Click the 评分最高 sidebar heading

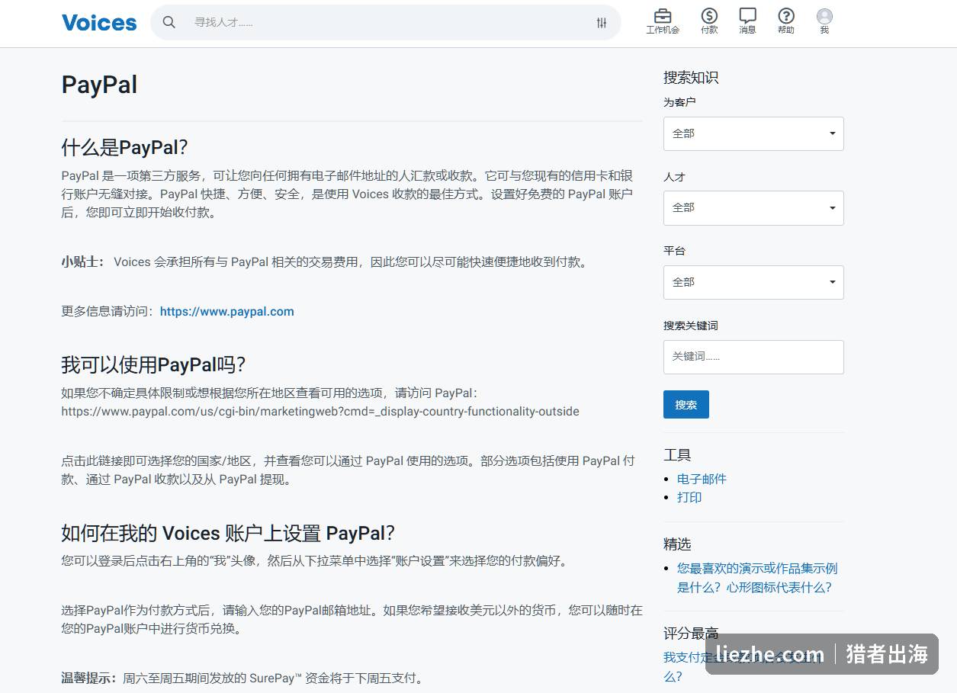click(x=691, y=633)
